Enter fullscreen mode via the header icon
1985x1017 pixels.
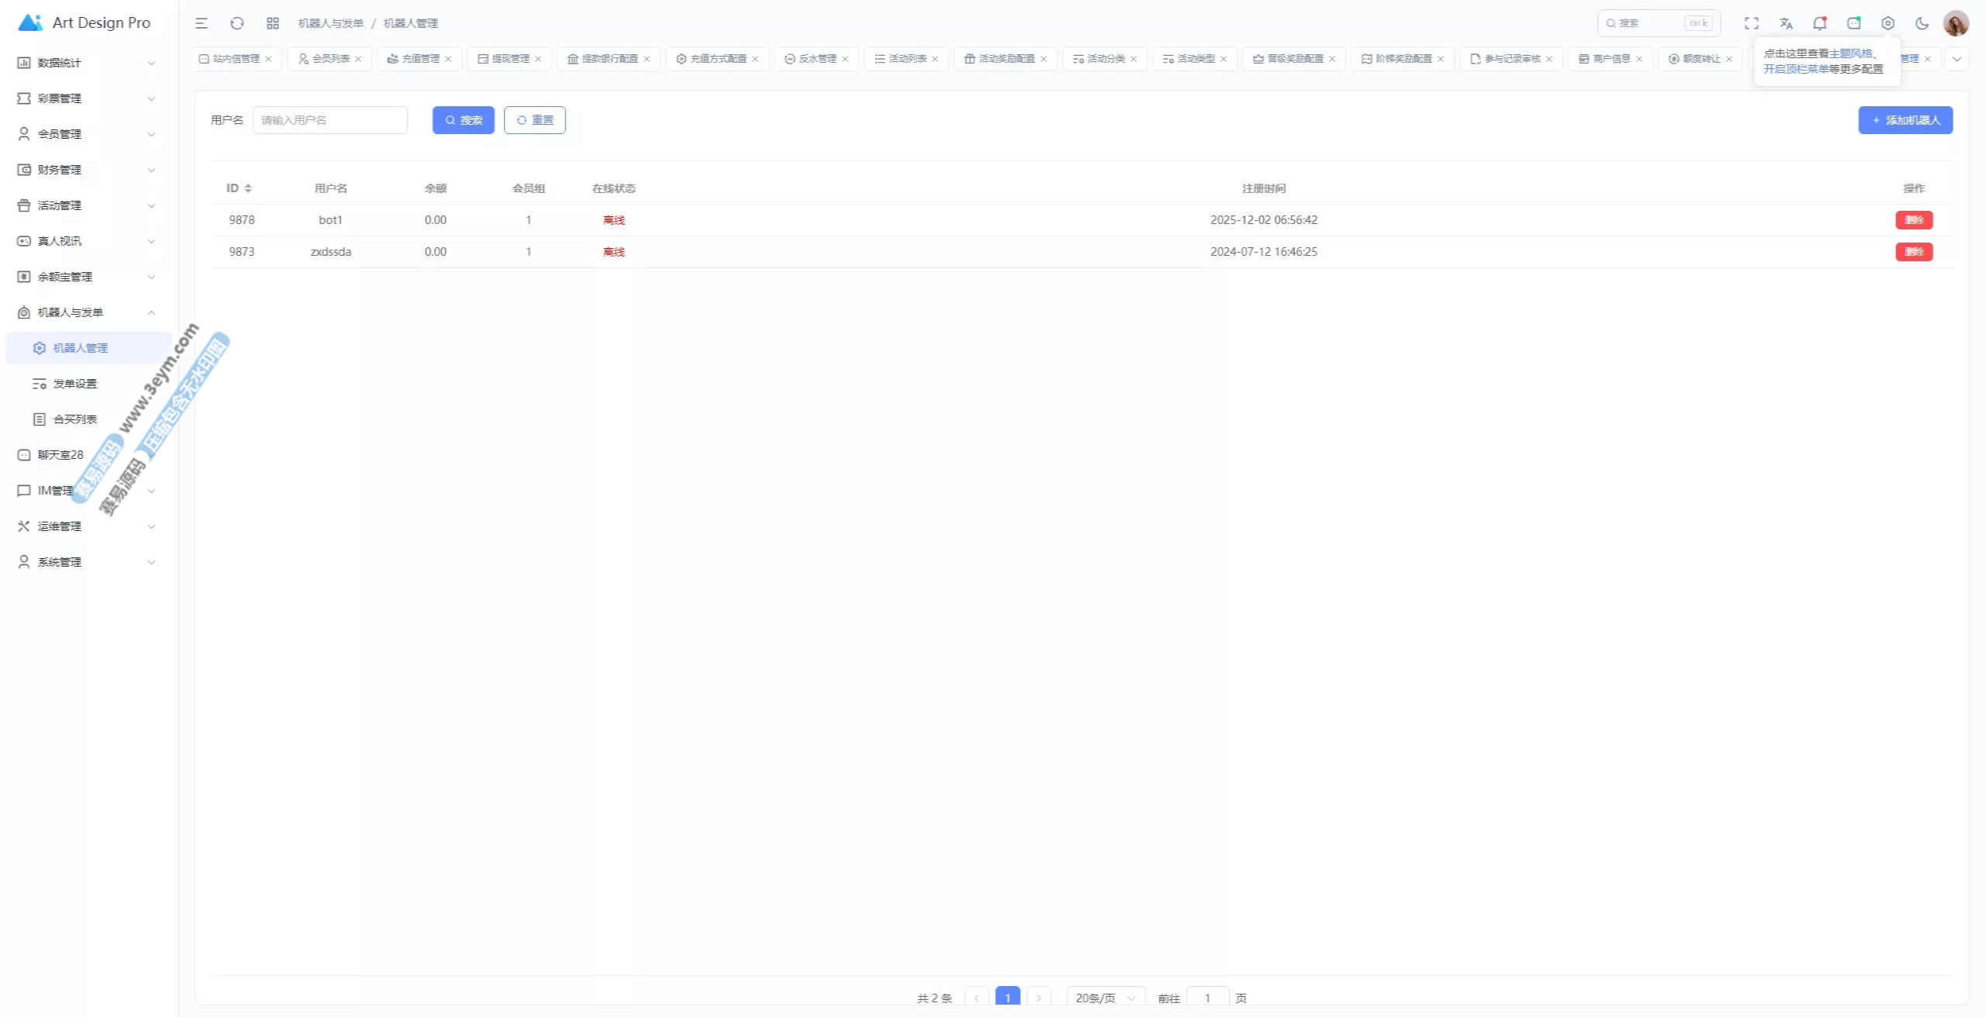coord(1752,23)
